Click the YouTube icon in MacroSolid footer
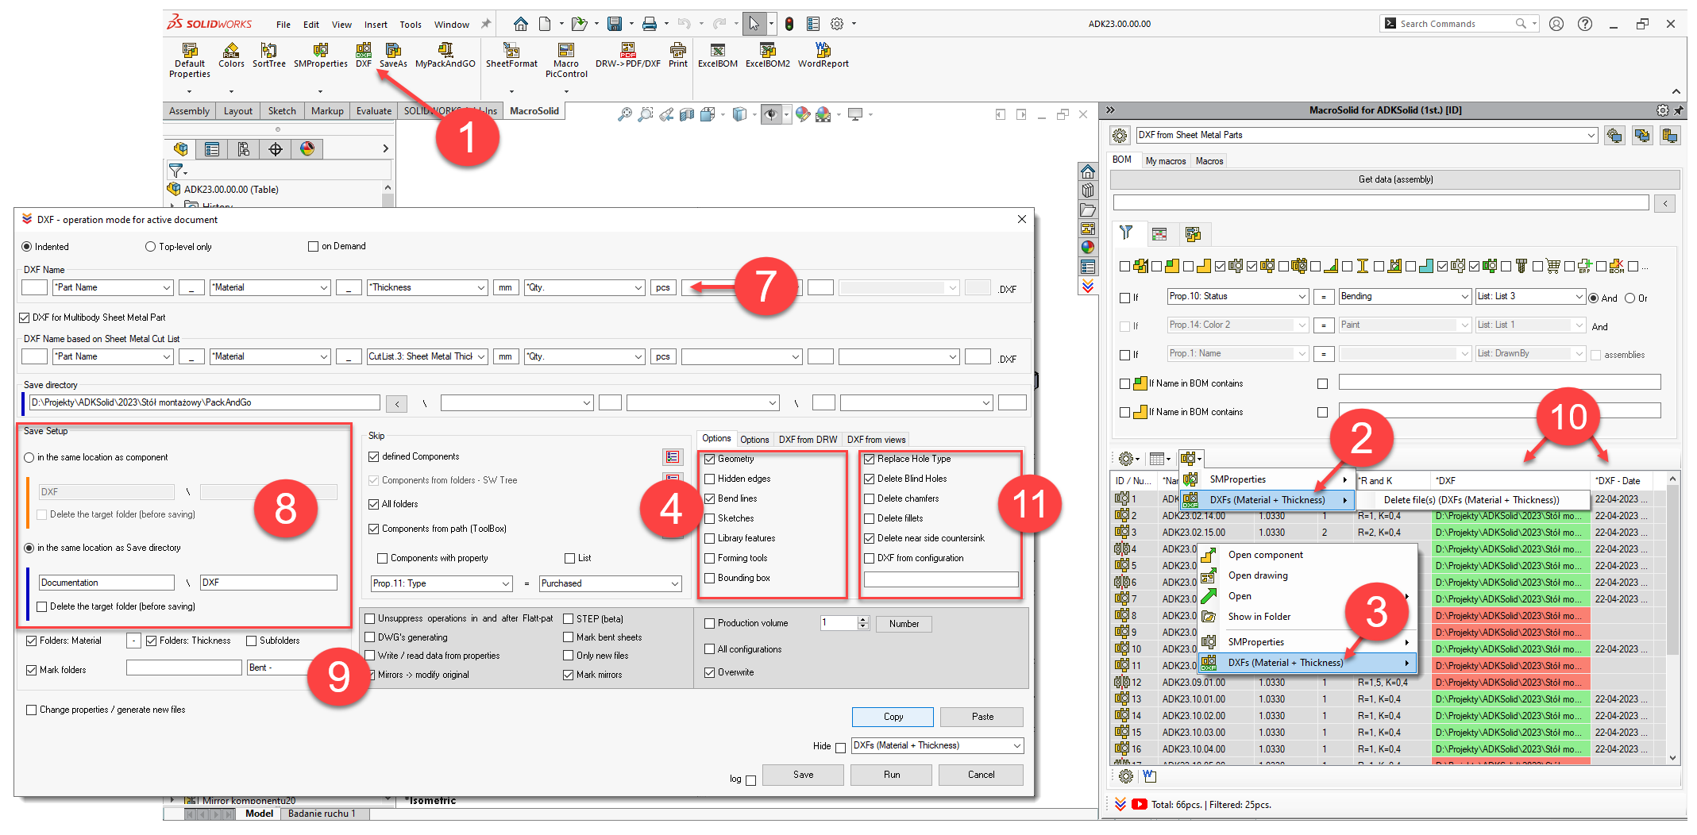Image resolution: width=1697 pixels, height=835 pixels. [1140, 804]
